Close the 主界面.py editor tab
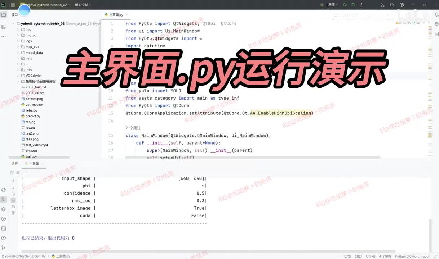 127,15
